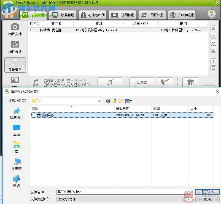Switch to the 网页相册 tab

point(152,15)
